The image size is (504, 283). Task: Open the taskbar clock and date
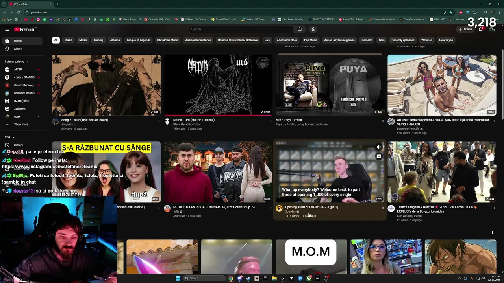[495, 278]
